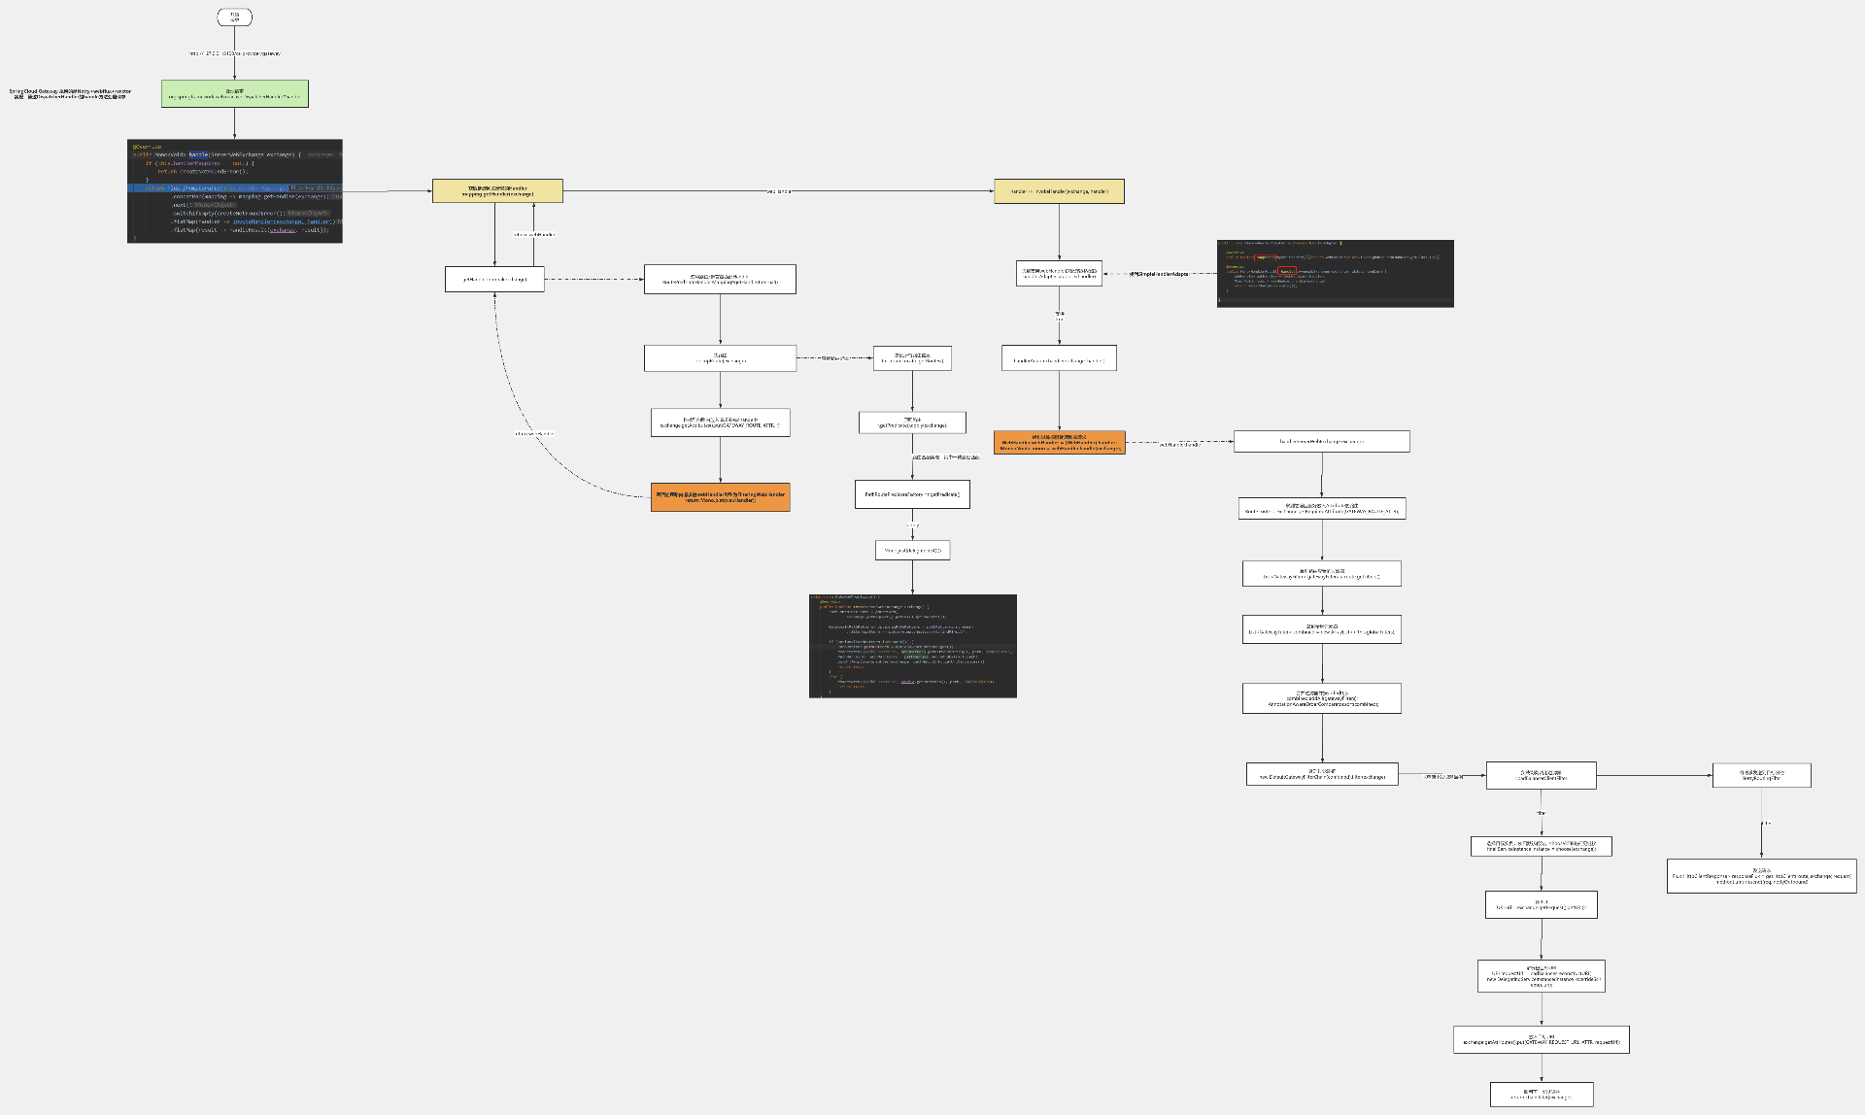Select the choose(exchange) ServiceInstance node
Screen dimensions: 1865x1115
tap(1541, 846)
